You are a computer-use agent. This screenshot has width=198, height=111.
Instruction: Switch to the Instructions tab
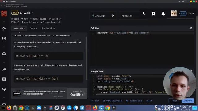tap(19, 28)
